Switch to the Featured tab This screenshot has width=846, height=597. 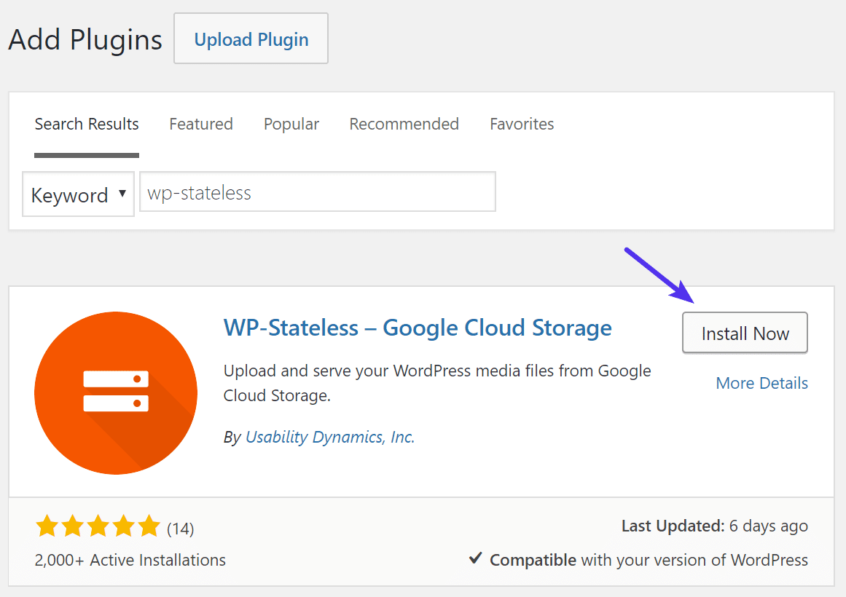click(x=200, y=124)
